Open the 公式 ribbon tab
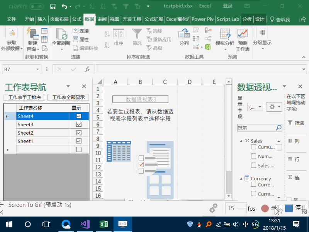Screen dimensions: 309x232 [x=76, y=19]
